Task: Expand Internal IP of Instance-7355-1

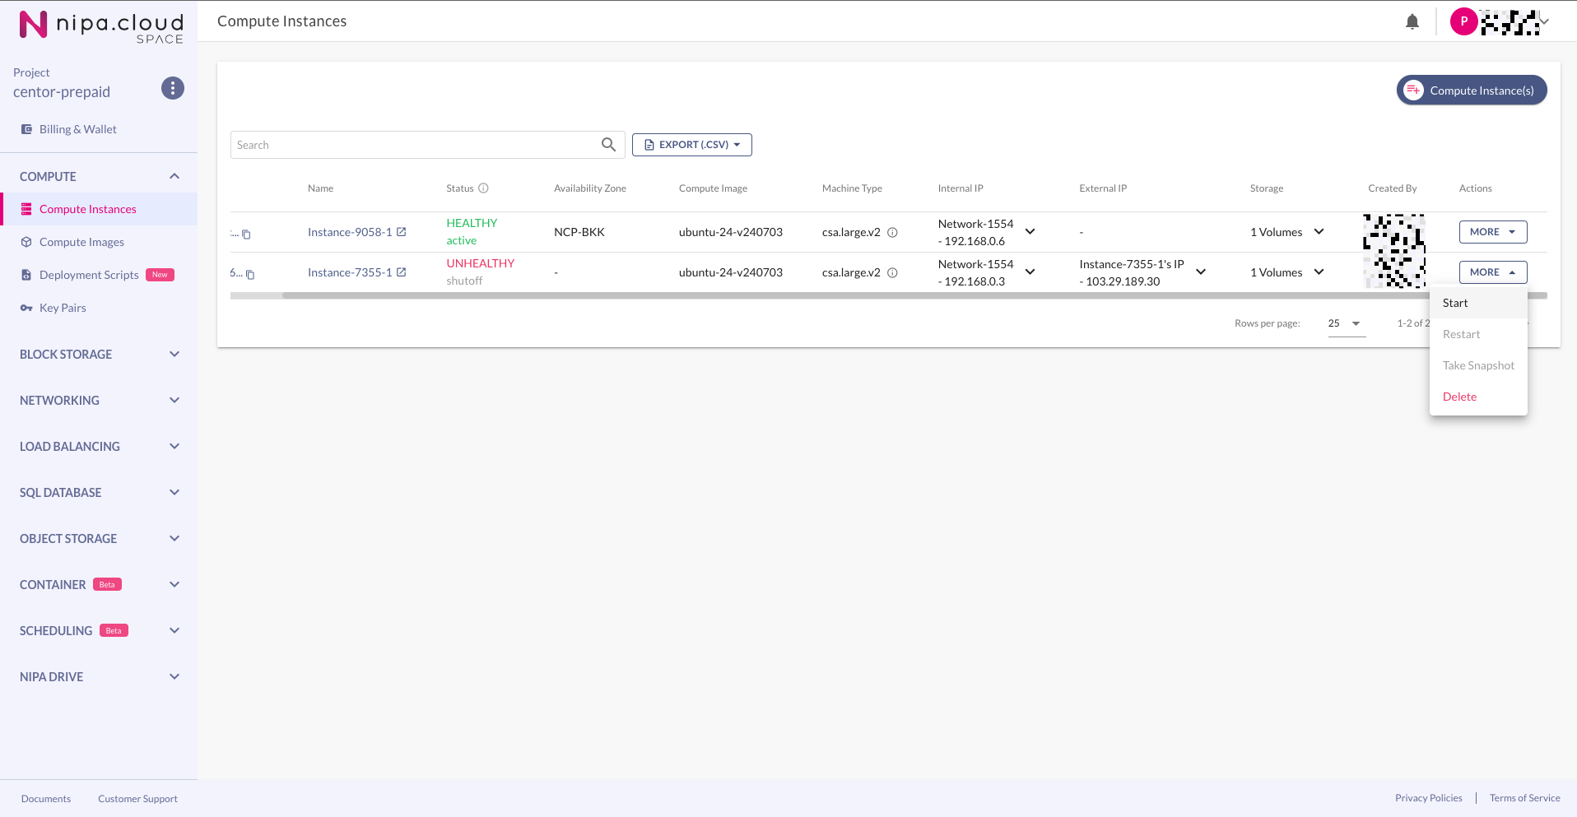Action: (1030, 272)
